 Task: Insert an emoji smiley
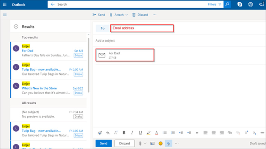[x=160, y=143]
